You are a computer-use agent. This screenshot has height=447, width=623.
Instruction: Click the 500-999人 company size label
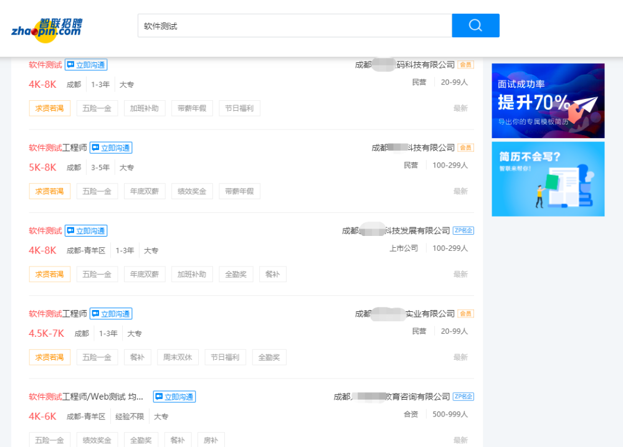click(x=450, y=414)
